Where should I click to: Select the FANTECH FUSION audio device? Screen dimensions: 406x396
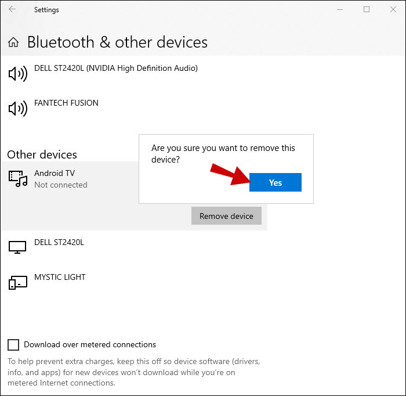[x=66, y=103]
